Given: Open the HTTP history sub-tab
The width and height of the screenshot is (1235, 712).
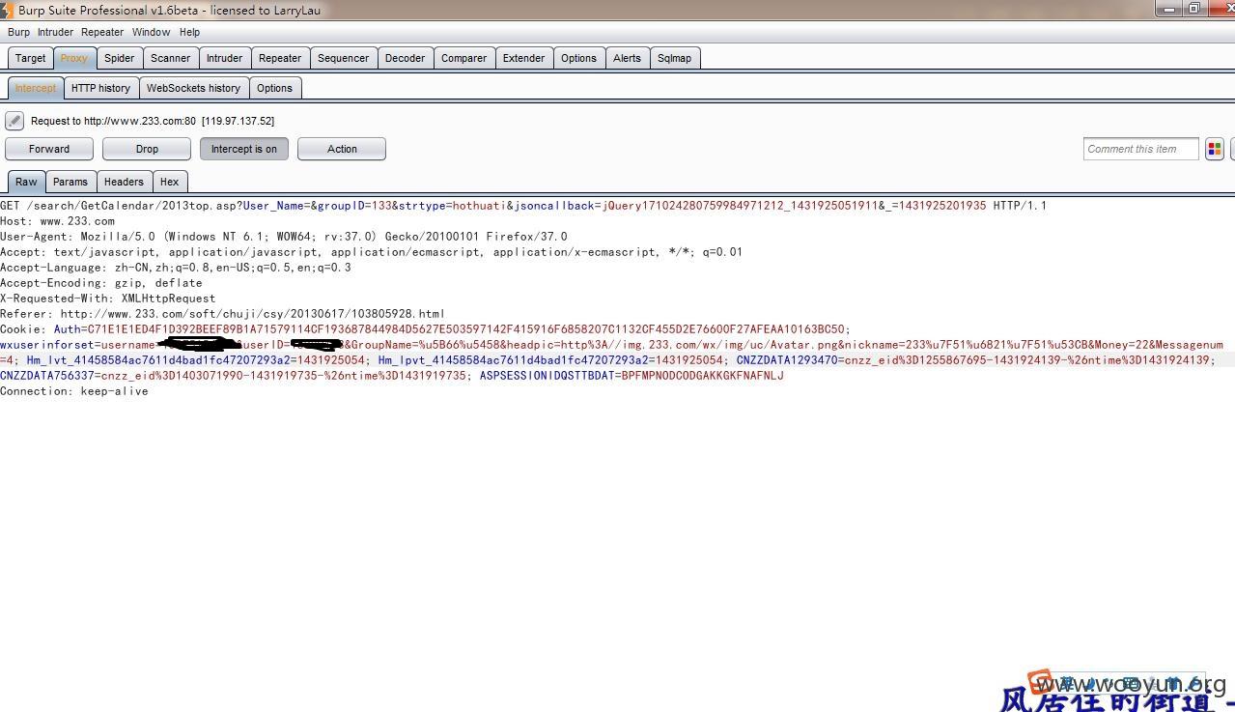Looking at the screenshot, I should (x=100, y=88).
